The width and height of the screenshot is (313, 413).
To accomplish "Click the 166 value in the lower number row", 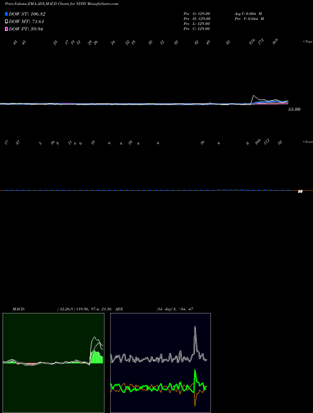I will [258, 141].
